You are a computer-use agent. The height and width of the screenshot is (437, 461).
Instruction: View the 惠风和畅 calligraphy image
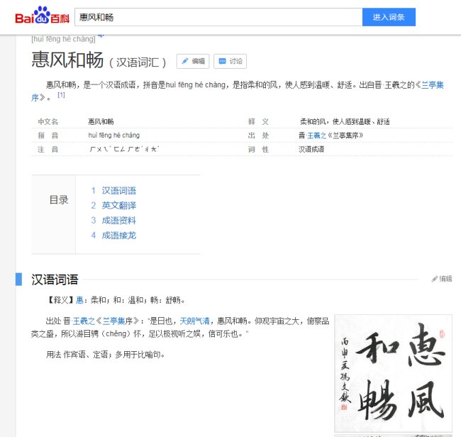point(393,373)
